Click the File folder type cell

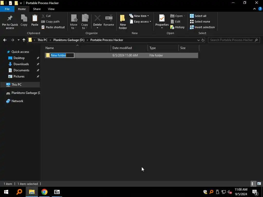pyautogui.click(x=156, y=55)
